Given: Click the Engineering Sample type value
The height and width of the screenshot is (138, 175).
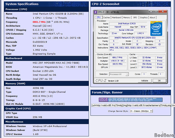Looking at the screenshot, I should tap(44, 54).
